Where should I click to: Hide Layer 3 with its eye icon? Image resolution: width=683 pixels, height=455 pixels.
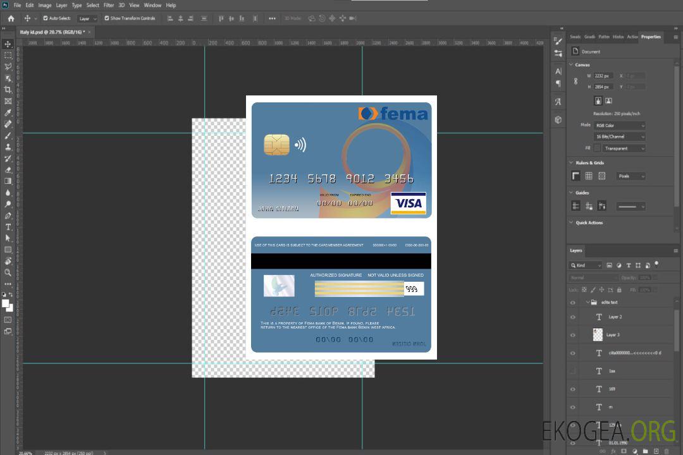(573, 335)
